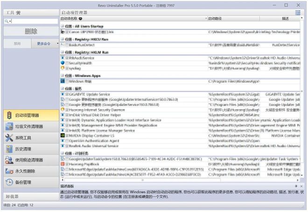Click the search magnifier icon in search box

[x=7, y=21]
